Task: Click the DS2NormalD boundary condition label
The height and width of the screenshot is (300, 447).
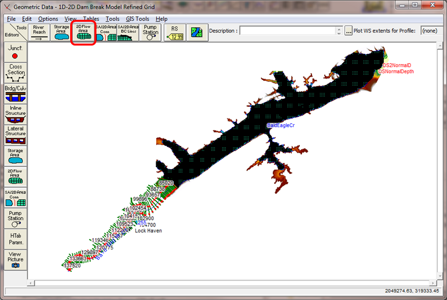Action: (397, 65)
